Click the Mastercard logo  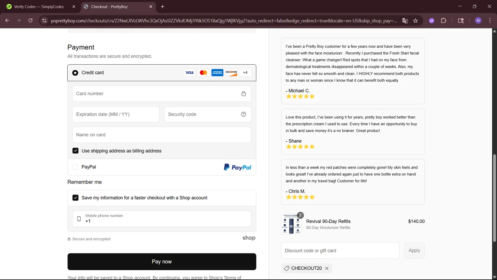(x=203, y=73)
